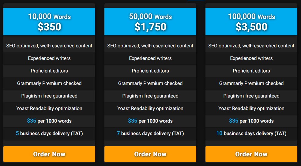Click Grammarly Premium checked in 50,000 plan
The width and height of the screenshot is (301, 166).
(x=150, y=83)
